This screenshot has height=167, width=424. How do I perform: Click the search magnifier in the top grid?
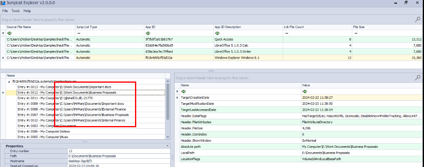(418, 19)
